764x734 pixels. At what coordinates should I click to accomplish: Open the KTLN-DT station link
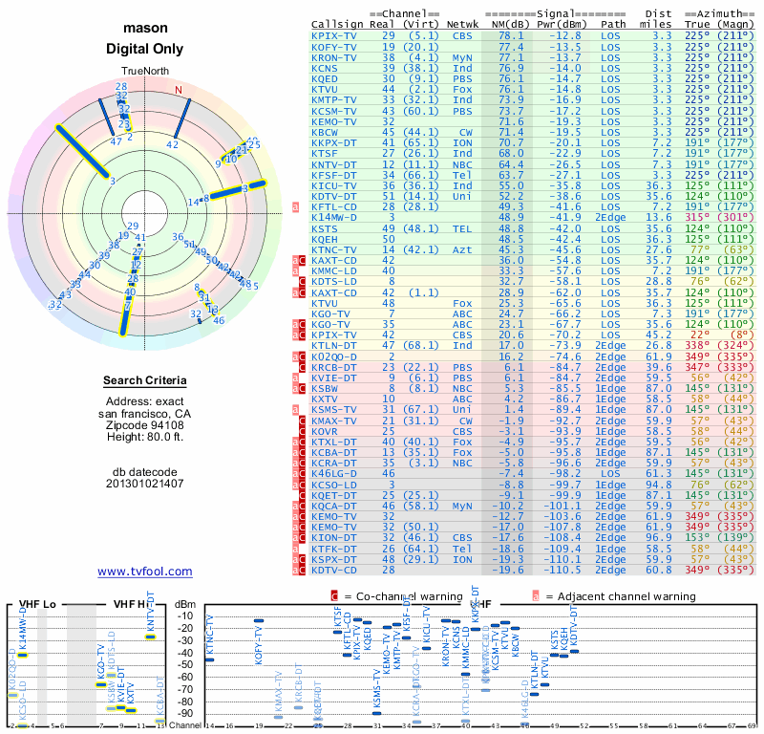tap(333, 345)
